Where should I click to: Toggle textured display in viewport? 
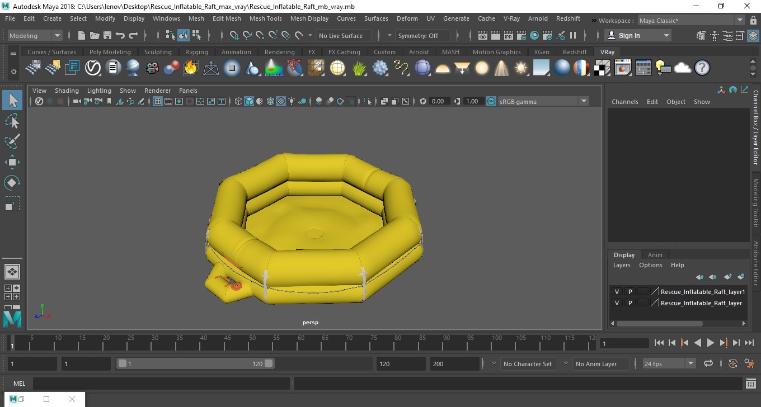tap(281, 101)
